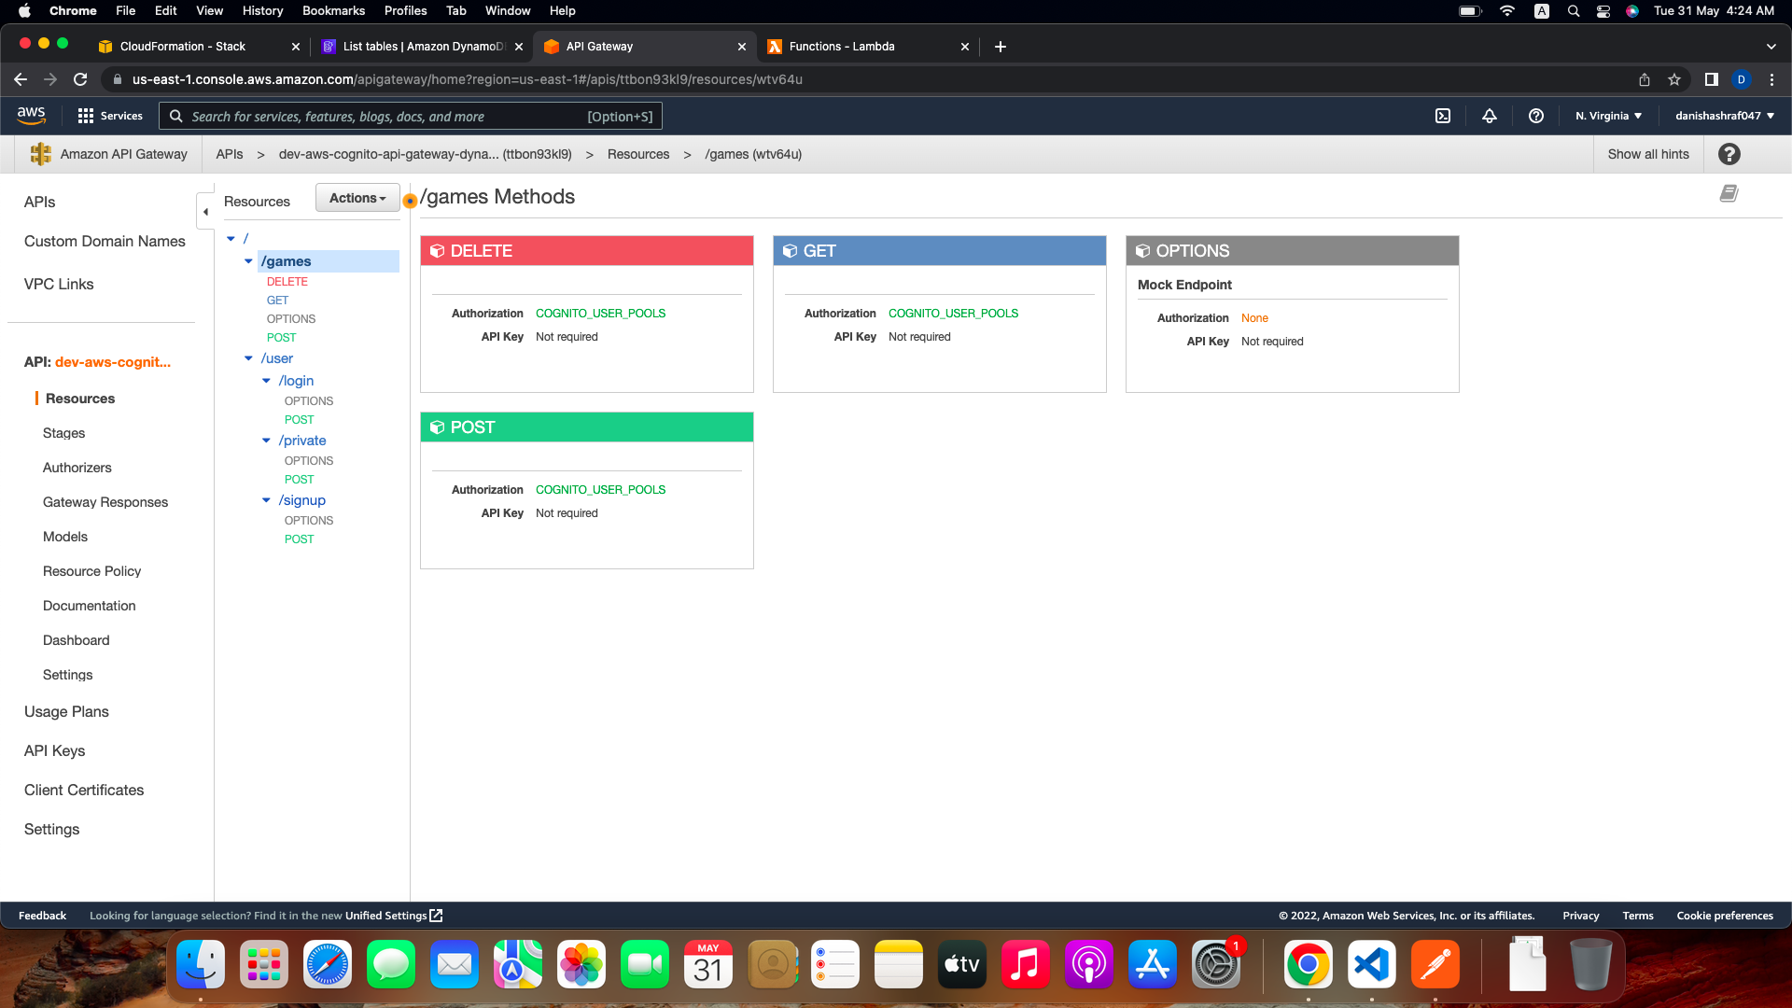Click Show all hints button

click(x=1647, y=154)
